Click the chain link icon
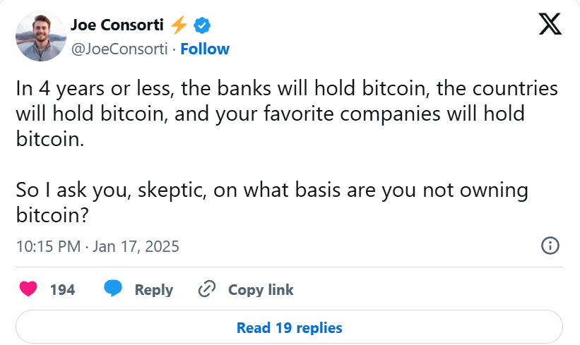Viewport: 580px width, 345px height. point(207,289)
